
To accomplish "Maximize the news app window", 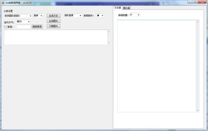I will (x=195, y=2).
